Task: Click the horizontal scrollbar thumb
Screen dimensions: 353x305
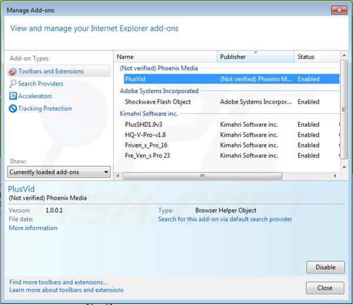Action: tap(202, 176)
